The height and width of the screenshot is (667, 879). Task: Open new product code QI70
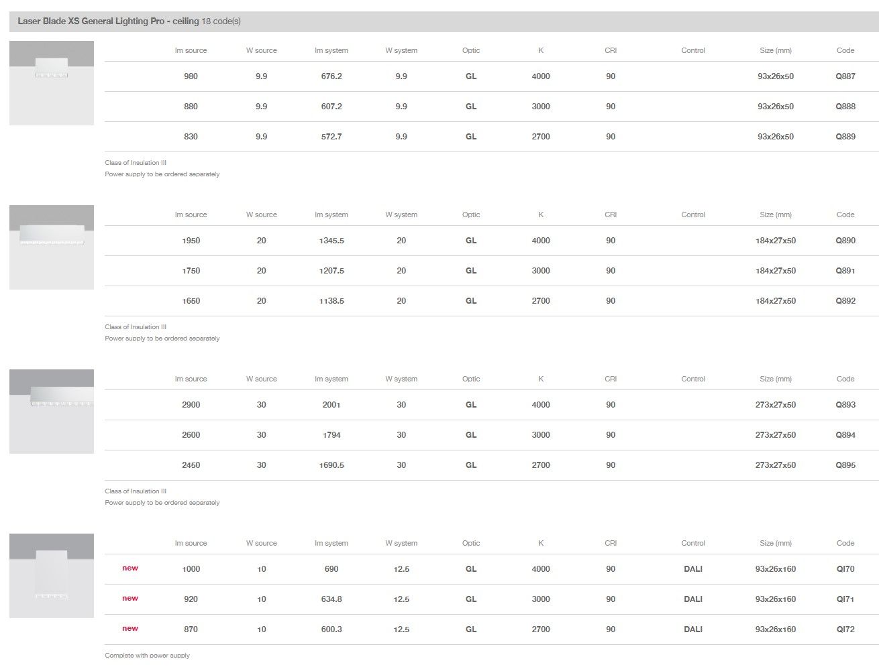pyautogui.click(x=845, y=569)
